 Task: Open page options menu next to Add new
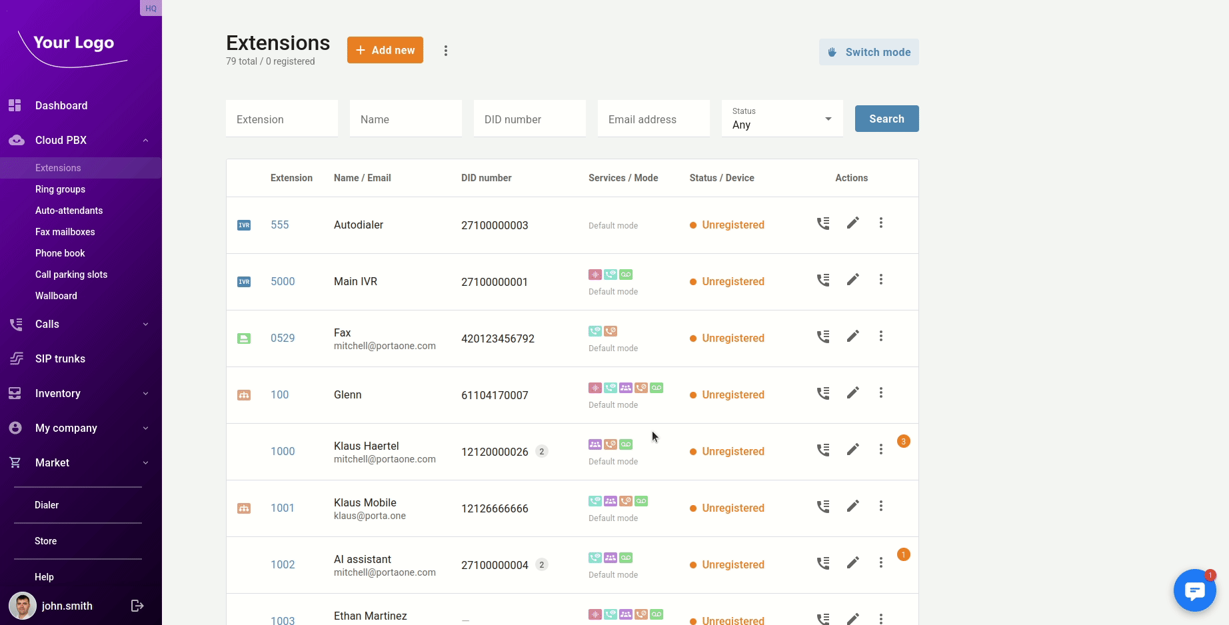pyautogui.click(x=446, y=51)
